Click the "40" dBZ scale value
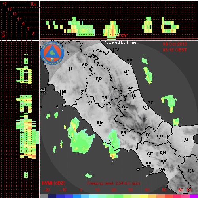The image size is (198, 198). [147, 190]
